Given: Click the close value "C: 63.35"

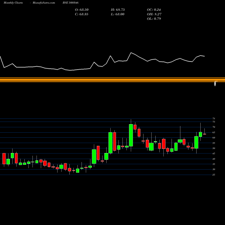Looking at the screenshot, I should click(x=81, y=14).
